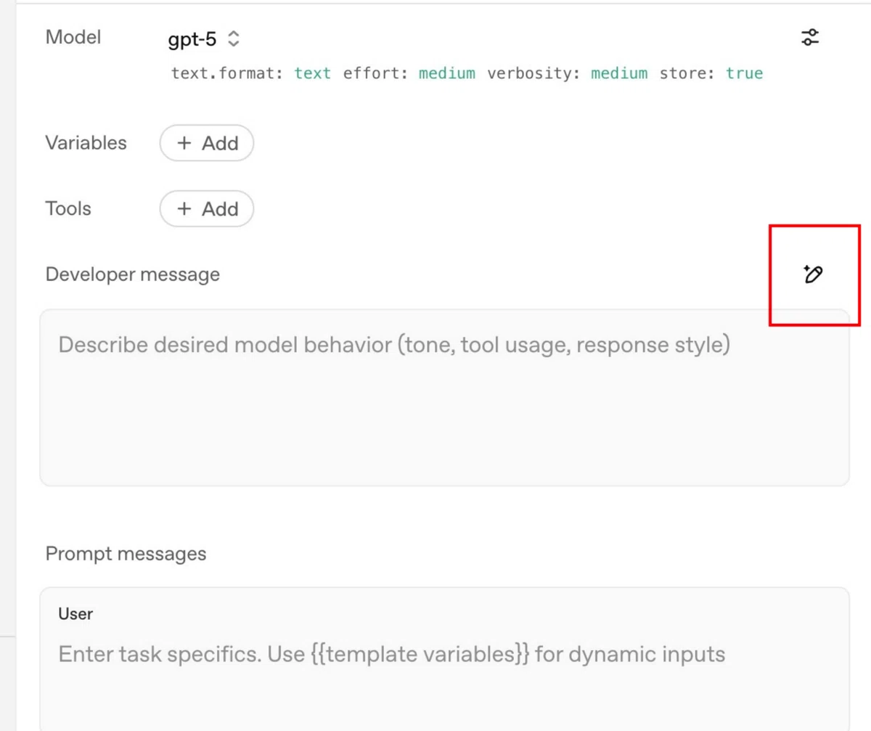The image size is (871, 731).
Task: Click the plus icon in Variables Add
Action: point(184,143)
